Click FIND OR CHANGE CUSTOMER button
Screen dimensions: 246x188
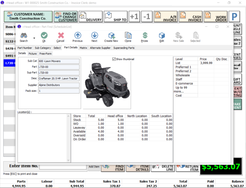coord(66,16)
